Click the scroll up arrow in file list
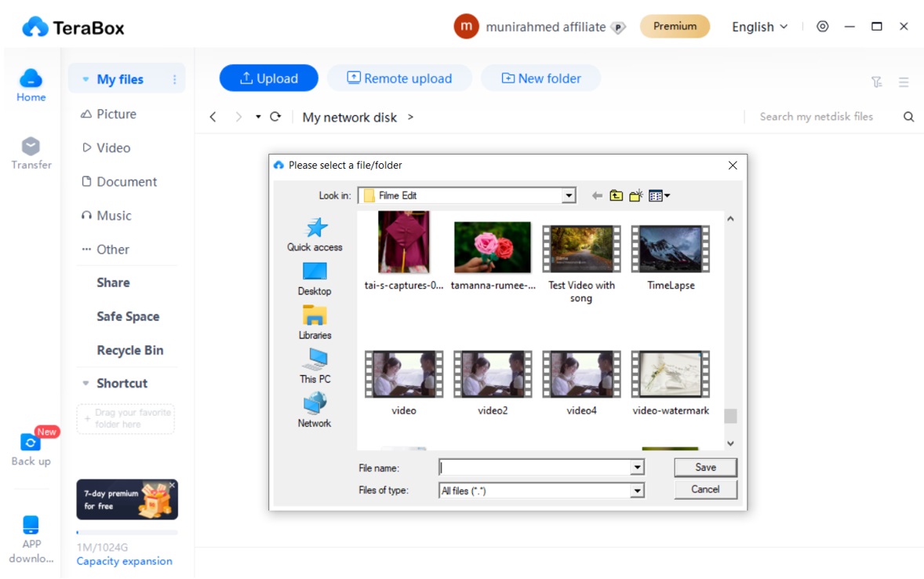The image size is (924, 579). pyautogui.click(x=730, y=219)
